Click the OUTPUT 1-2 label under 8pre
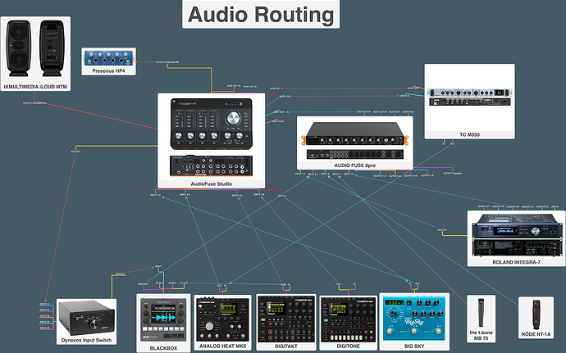Screen dimensions: 566x353 coord(380,175)
